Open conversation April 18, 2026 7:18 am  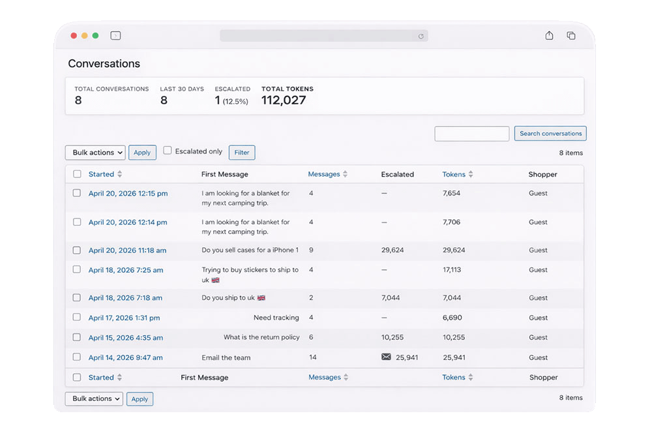tap(125, 298)
